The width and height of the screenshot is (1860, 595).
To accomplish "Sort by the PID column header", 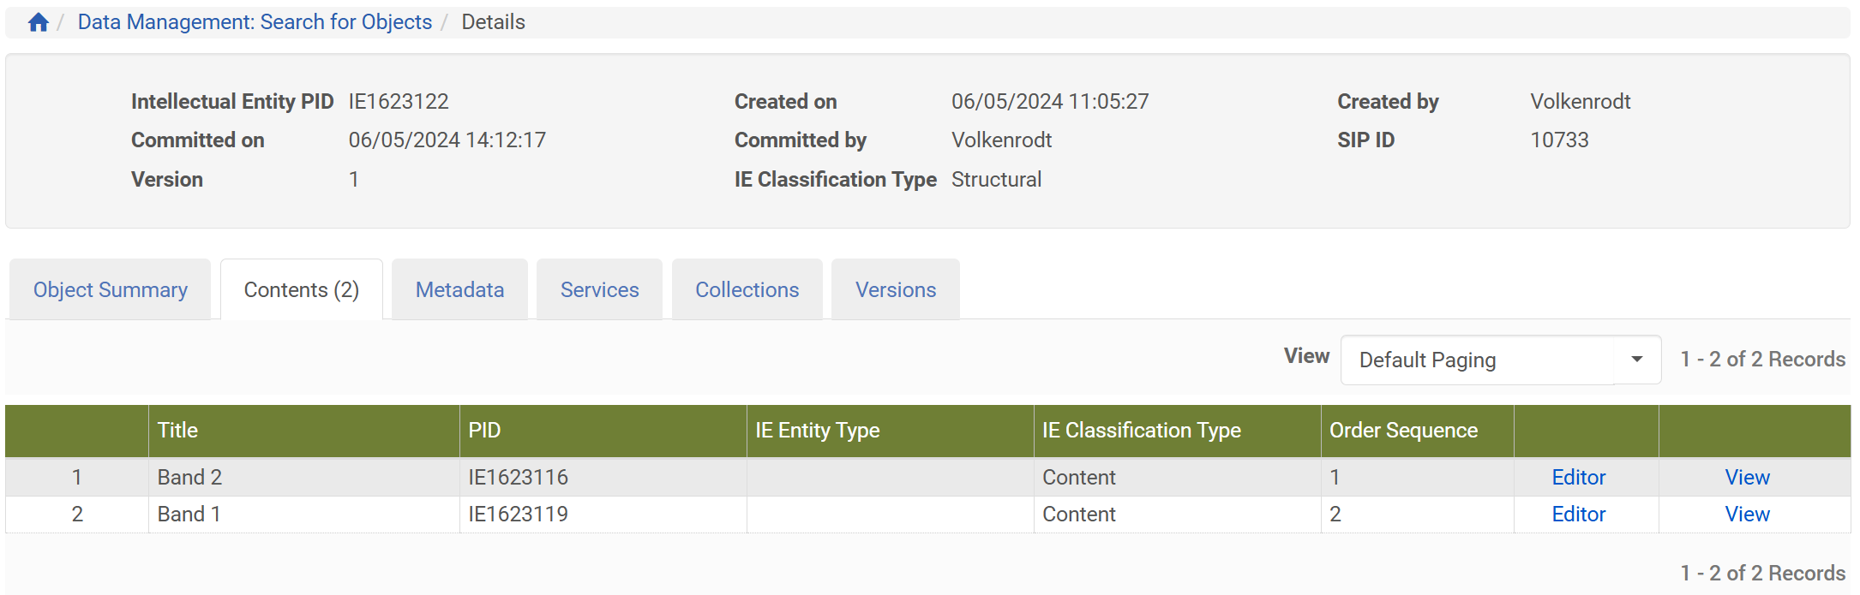I will tap(484, 431).
